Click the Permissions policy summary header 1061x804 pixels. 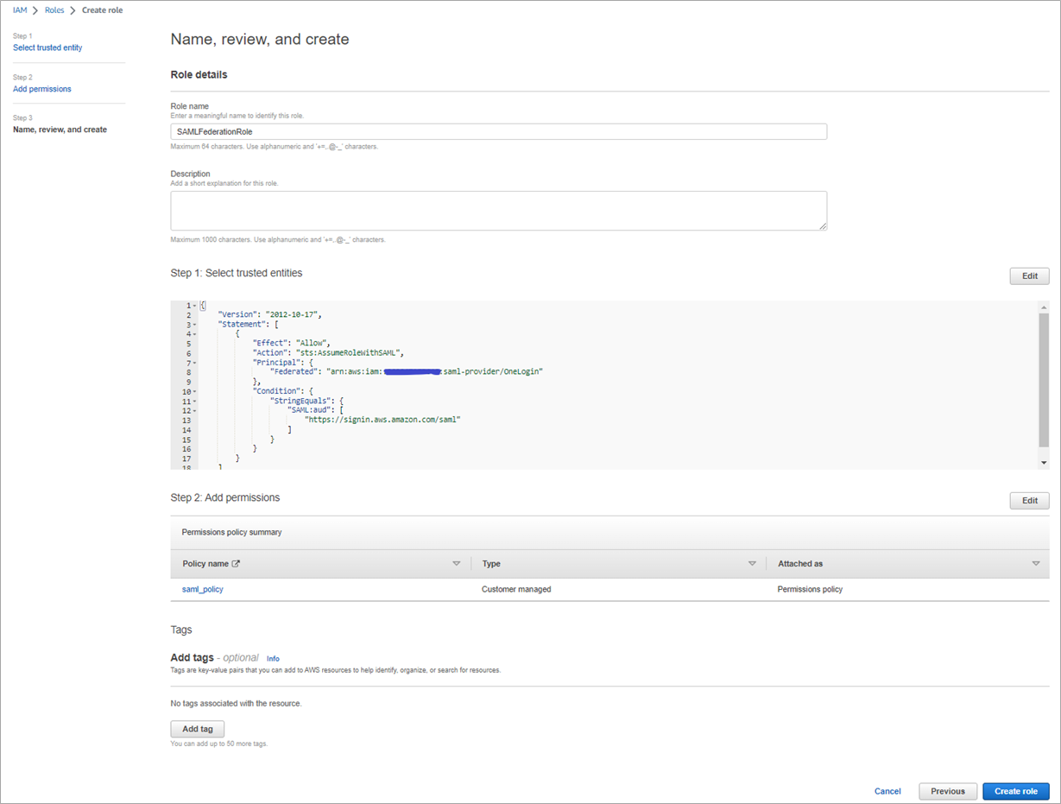231,533
